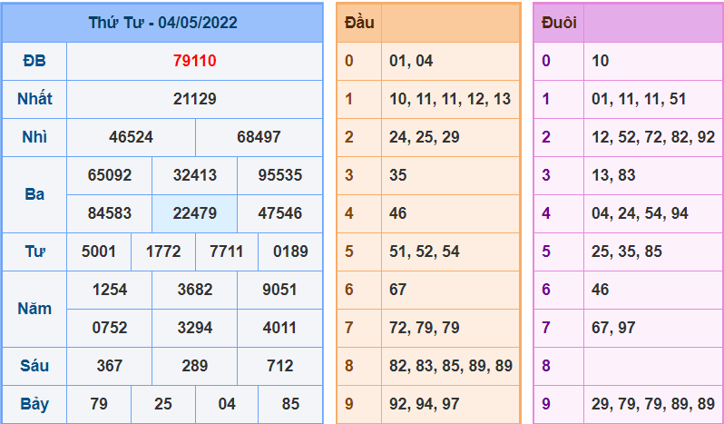
Task: Click the Đầu column header
Action: [359, 23]
